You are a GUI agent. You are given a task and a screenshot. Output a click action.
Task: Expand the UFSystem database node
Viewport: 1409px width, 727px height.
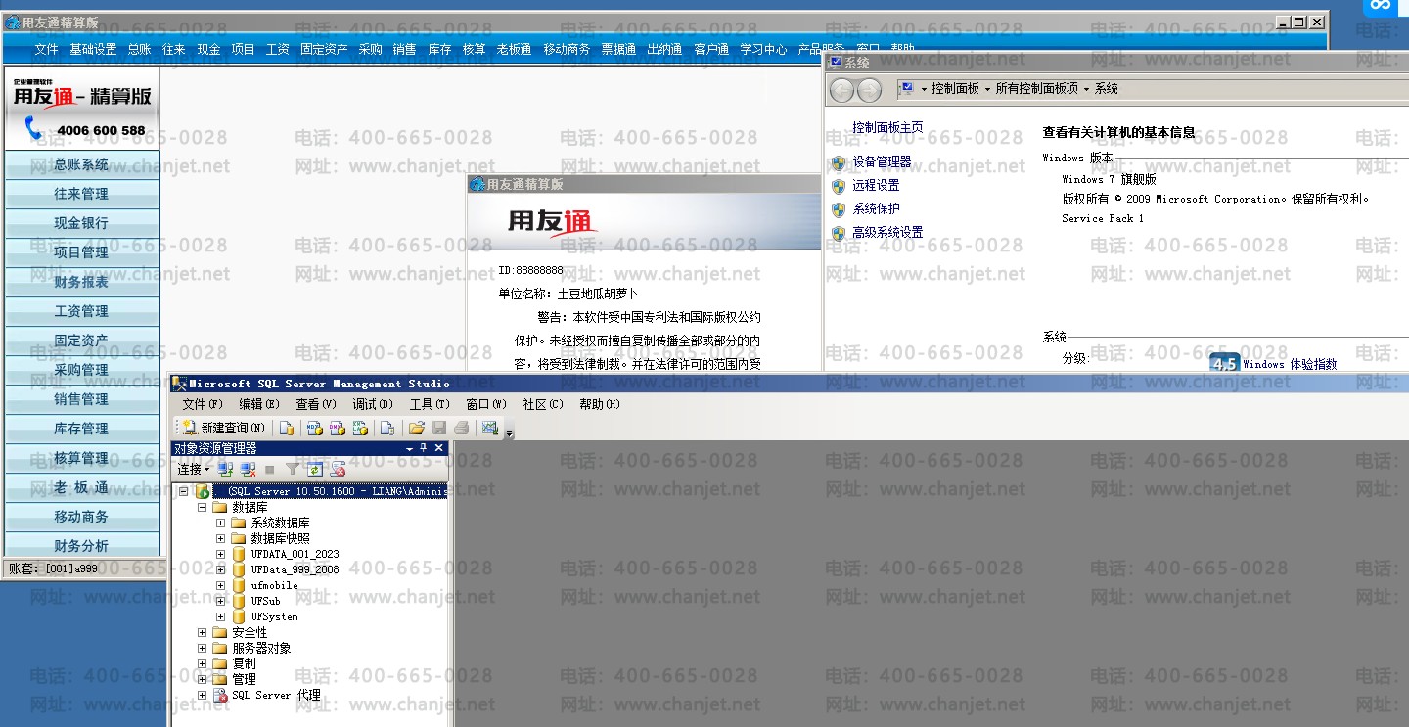pos(221,616)
